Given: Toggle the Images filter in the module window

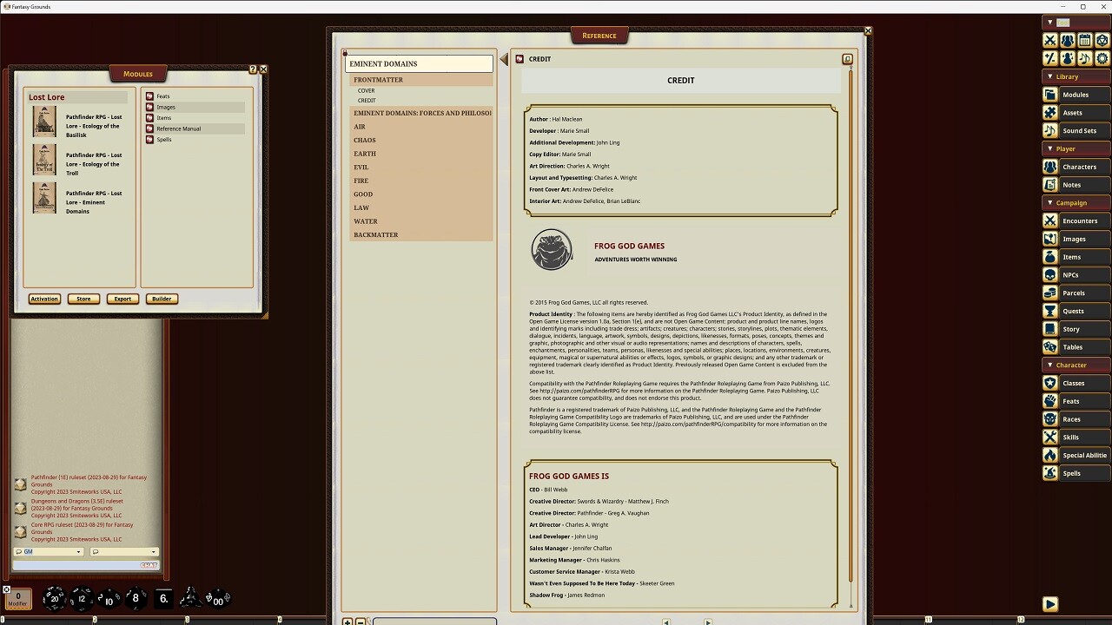Looking at the screenshot, I should 163,107.
